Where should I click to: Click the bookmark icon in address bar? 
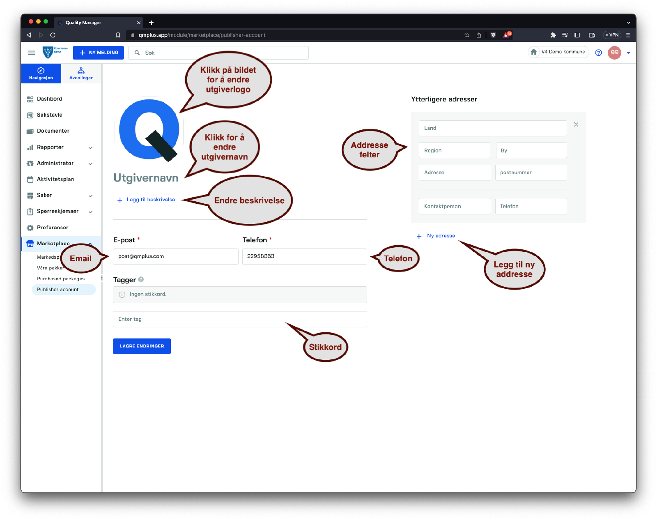click(x=118, y=35)
